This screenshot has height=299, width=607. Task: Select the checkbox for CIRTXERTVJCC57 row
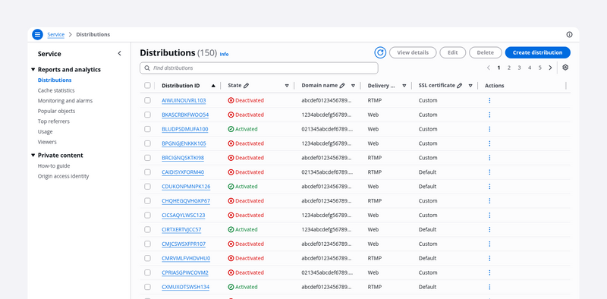pyautogui.click(x=147, y=229)
